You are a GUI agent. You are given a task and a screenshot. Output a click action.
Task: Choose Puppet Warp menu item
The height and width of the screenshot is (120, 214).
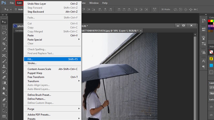[x=52, y=73]
